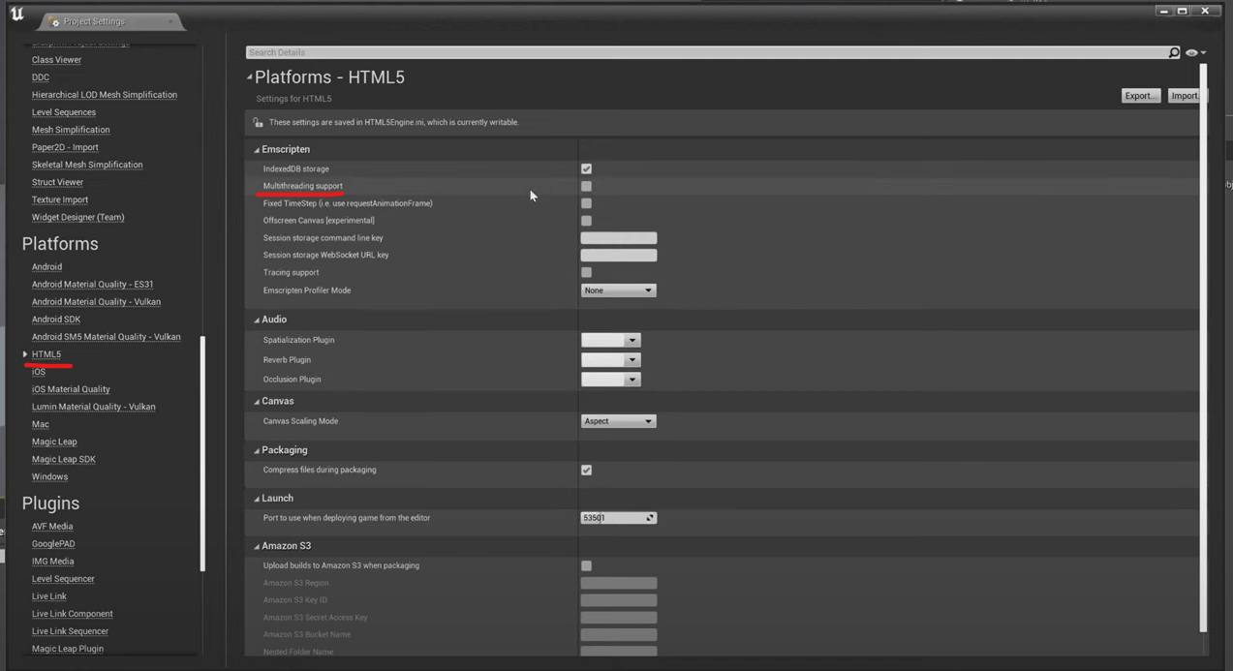Open Struct Viewer settings
Screen dimensions: 1233x671
point(57,182)
